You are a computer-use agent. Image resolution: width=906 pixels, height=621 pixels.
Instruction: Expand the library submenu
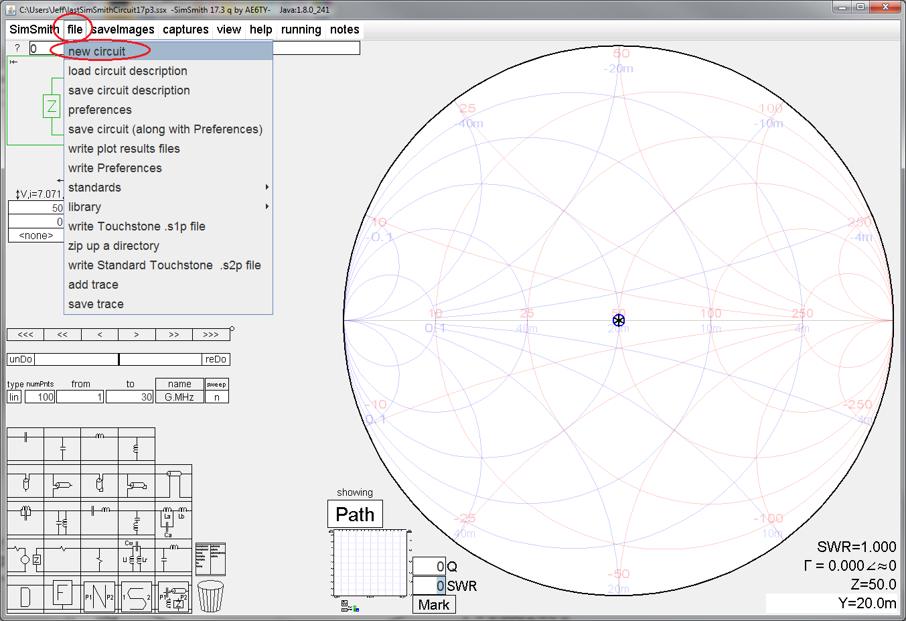[84, 206]
